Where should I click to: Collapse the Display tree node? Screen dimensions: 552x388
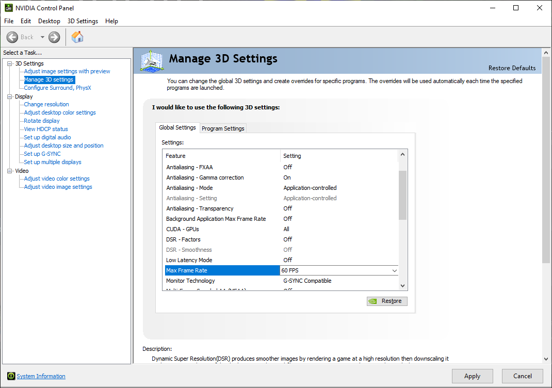(x=9, y=96)
